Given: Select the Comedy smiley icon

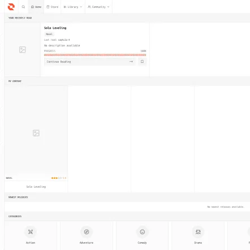Looking at the screenshot, I should click(x=143, y=232).
